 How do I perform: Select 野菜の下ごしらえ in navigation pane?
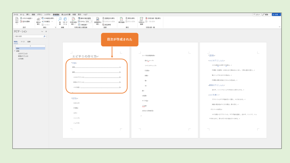click(23, 56)
